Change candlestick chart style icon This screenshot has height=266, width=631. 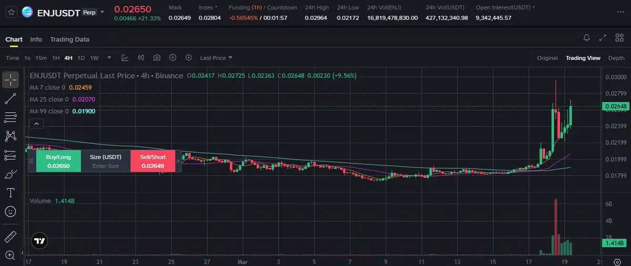[x=141, y=58]
